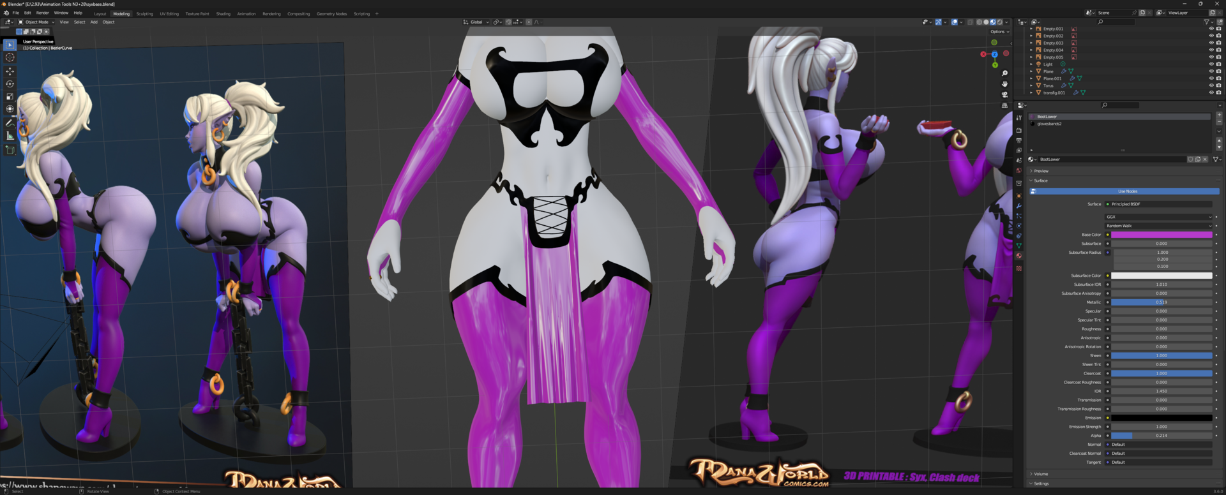Hide Empty.003 in viewport

[1211, 43]
